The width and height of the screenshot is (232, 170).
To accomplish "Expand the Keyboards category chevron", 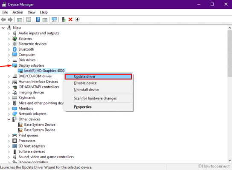I will click(9, 98).
